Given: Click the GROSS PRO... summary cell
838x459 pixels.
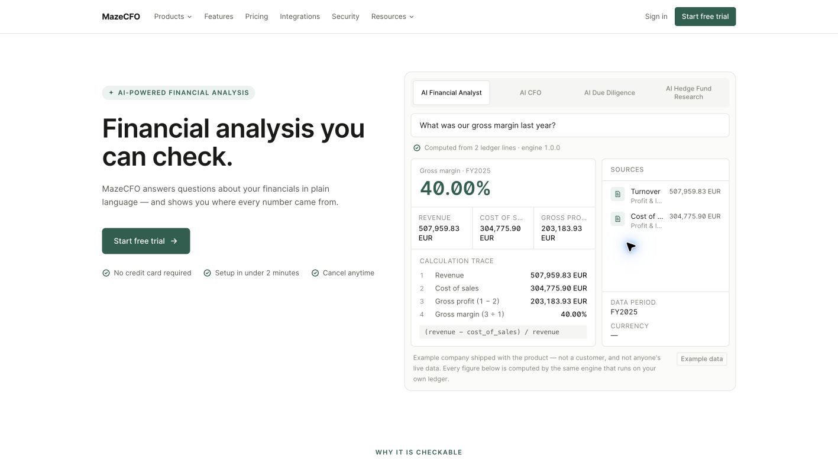Looking at the screenshot, I should click(x=564, y=228).
